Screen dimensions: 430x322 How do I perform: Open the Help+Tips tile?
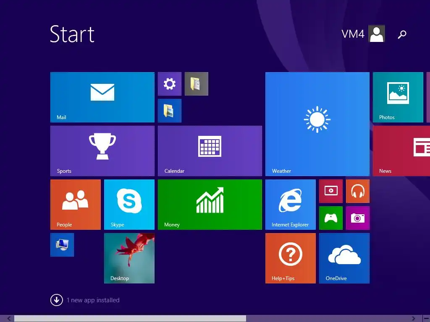tap(291, 258)
